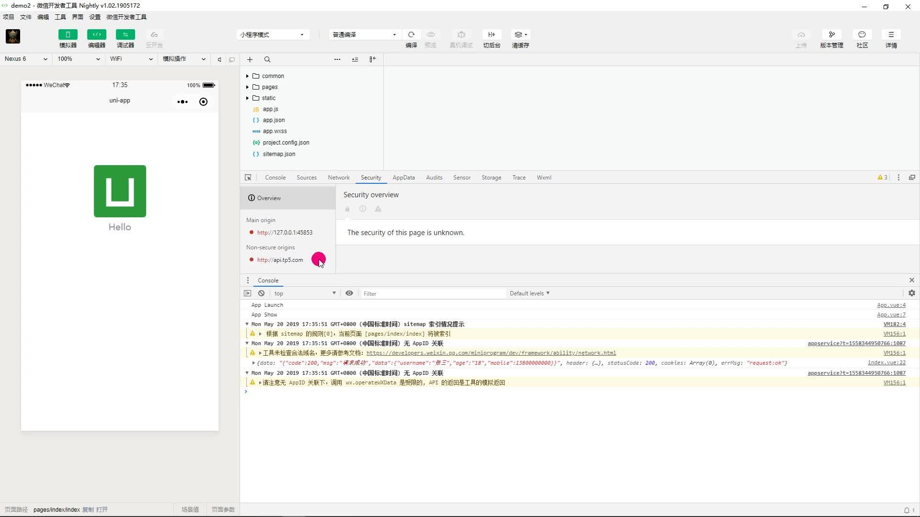
Task: Toggle the 编辑器 editor panel visibility
Action: tap(96, 34)
